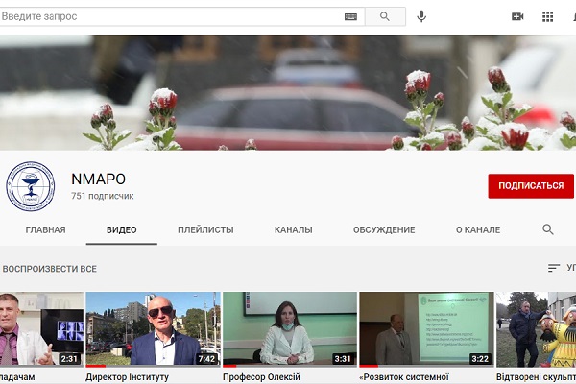Screen dimensions: 576x384
Task: Click the '751 подписчик' subscriber count
Action: pyautogui.click(x=103, y=196)
